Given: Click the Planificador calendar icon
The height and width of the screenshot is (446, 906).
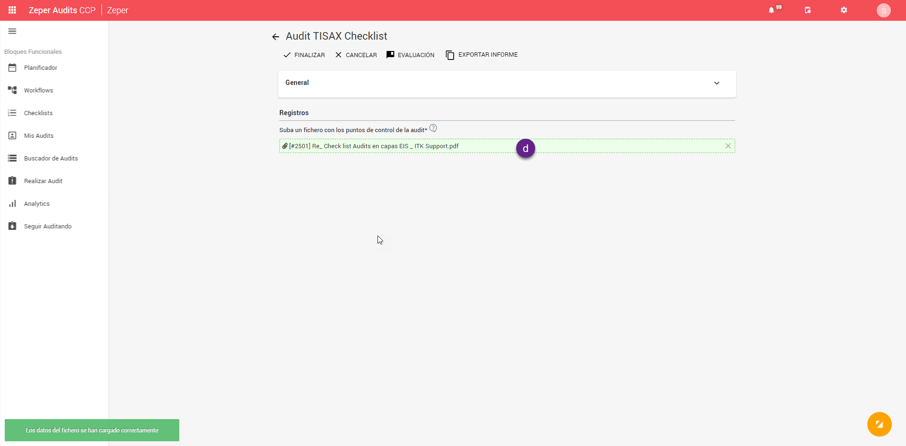Looking at the screenshot, I should point(12,67).
